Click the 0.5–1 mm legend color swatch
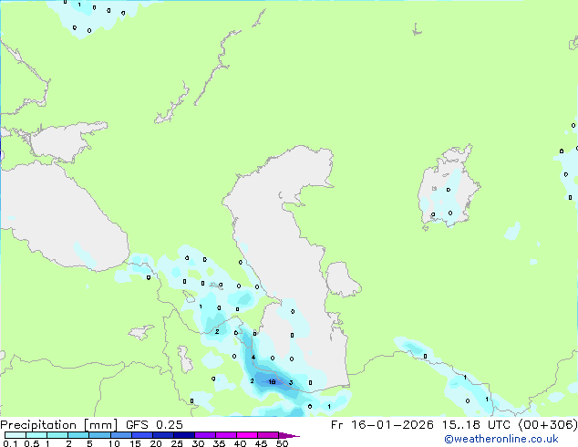The width and height of the screenshot is (578, 447). [x=36, y=435]
